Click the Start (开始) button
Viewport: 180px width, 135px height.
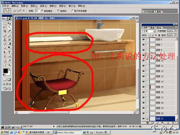pyautogui.click(x=5, y=132)
